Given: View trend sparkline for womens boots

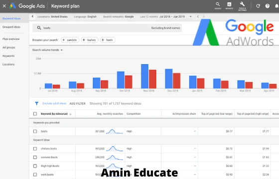Looking at the screenshot, I should (115, 157).
